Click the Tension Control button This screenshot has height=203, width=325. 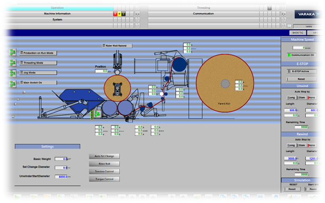coord(104,172)
